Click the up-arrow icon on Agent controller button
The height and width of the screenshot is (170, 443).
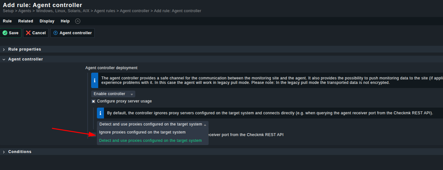coord(55,33)
